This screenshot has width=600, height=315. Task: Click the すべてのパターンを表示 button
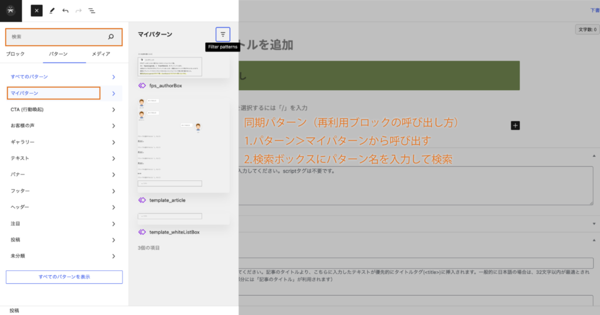pos(64,276)
